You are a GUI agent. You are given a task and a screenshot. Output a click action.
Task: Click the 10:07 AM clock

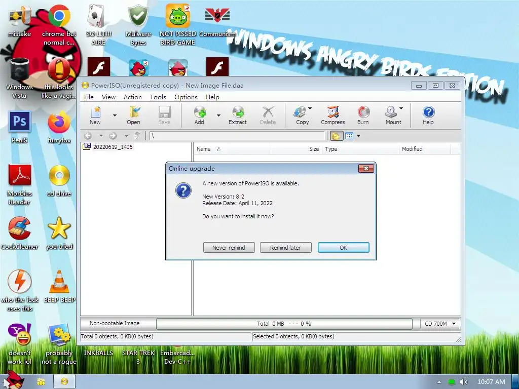[491, 382]
